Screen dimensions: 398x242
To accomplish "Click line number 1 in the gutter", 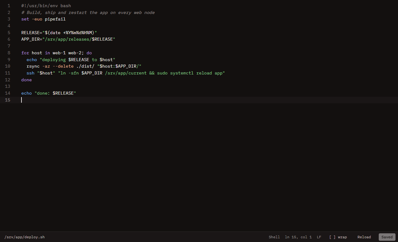I will pos(9,6).
